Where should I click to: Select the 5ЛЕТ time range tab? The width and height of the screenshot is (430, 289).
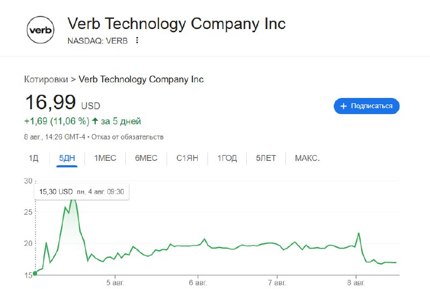coord(266,158)
